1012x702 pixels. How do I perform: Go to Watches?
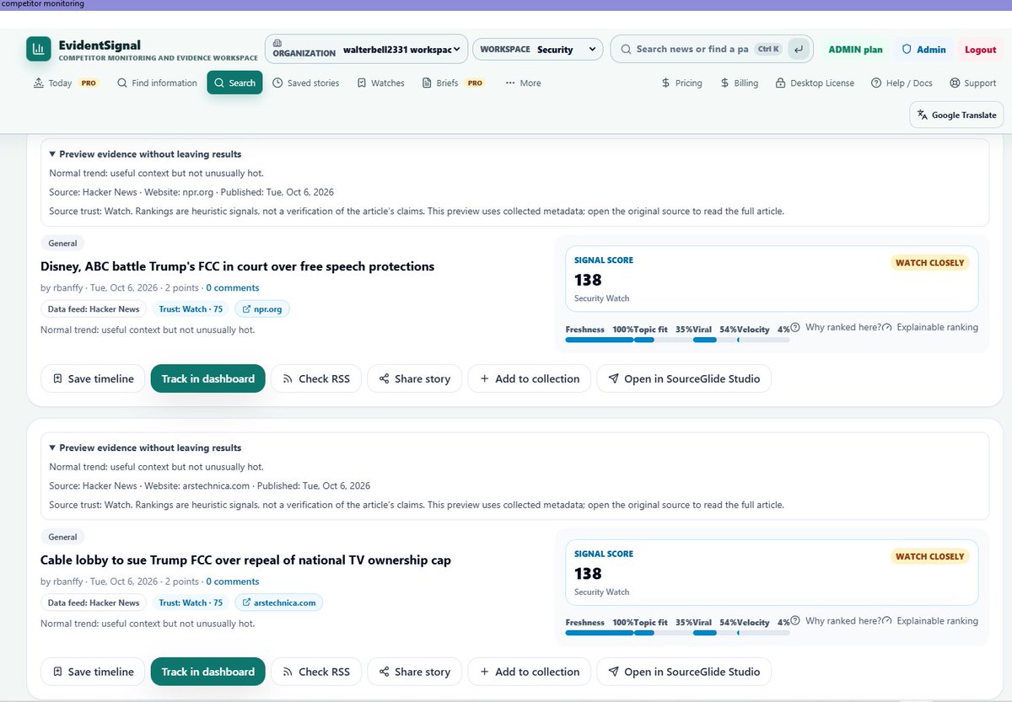(380, 83)
